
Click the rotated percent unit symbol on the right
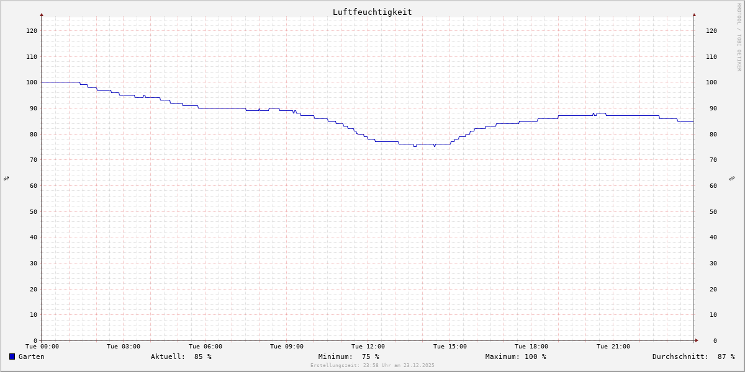732,178
